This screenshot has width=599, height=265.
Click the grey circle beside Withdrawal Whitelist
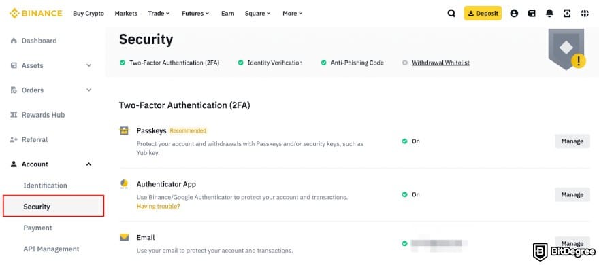pos(405,63)
